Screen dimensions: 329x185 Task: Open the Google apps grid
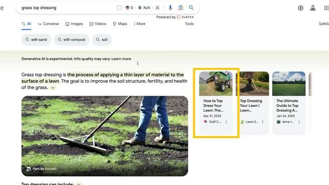326,8
